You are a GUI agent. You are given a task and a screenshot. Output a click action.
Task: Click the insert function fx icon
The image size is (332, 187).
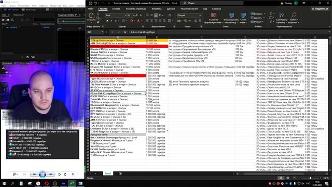(125, 32)
